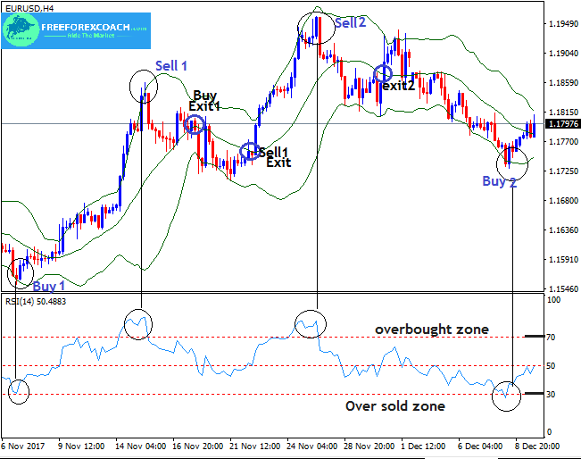Viewport: 581px width, 459px height.
Task: Select the RSI(14) 50.4883 indicator label
Action: tap(41, 301)
